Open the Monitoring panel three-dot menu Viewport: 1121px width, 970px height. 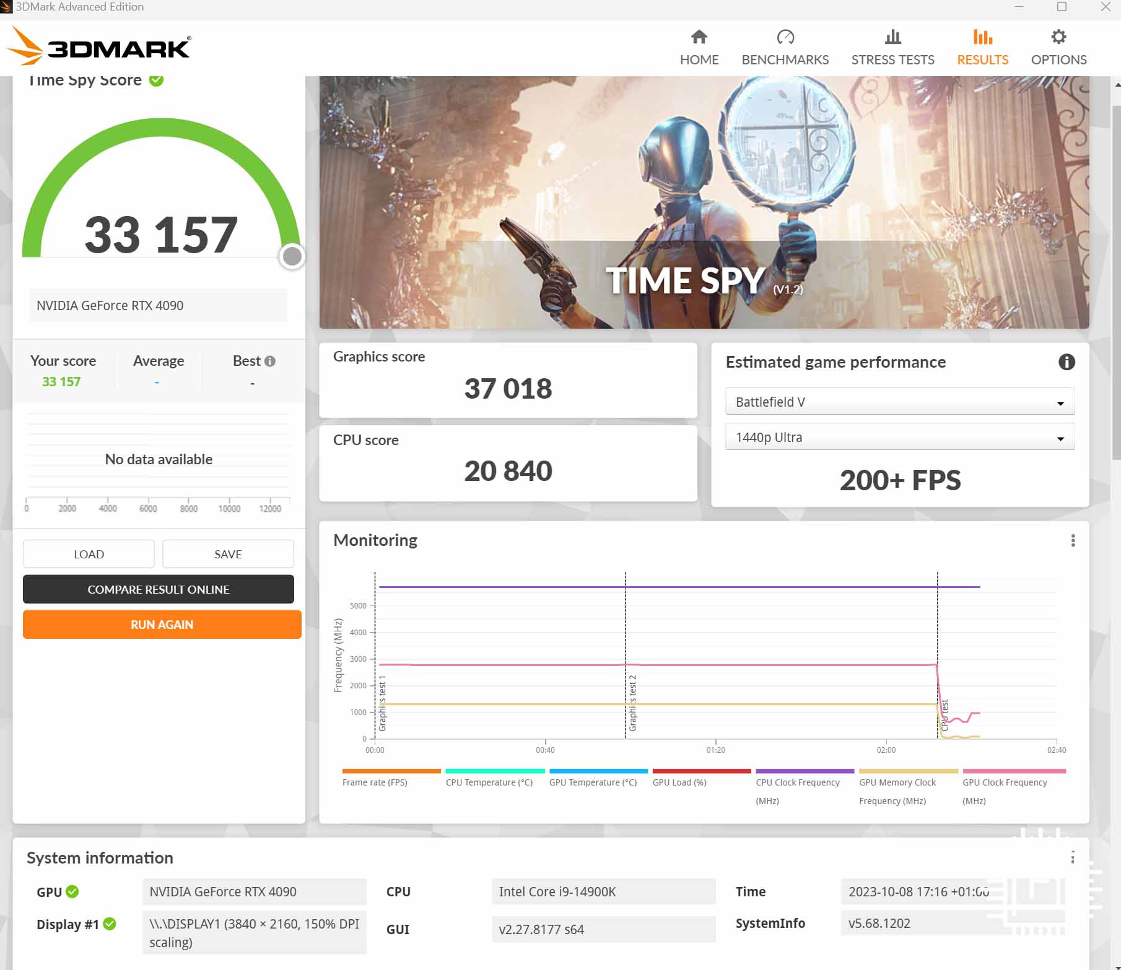point(1073,540)
